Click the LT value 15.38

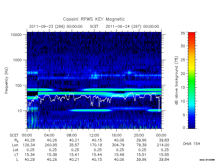[52, 155]
